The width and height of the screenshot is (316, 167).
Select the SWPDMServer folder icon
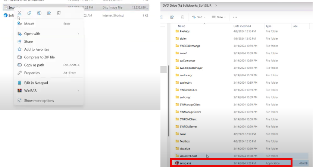(x=177, y=126)
